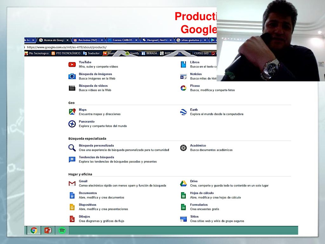This screenshot has width=325, height=244.
Task: Open the Traductor bookmark
Action: 91,53
